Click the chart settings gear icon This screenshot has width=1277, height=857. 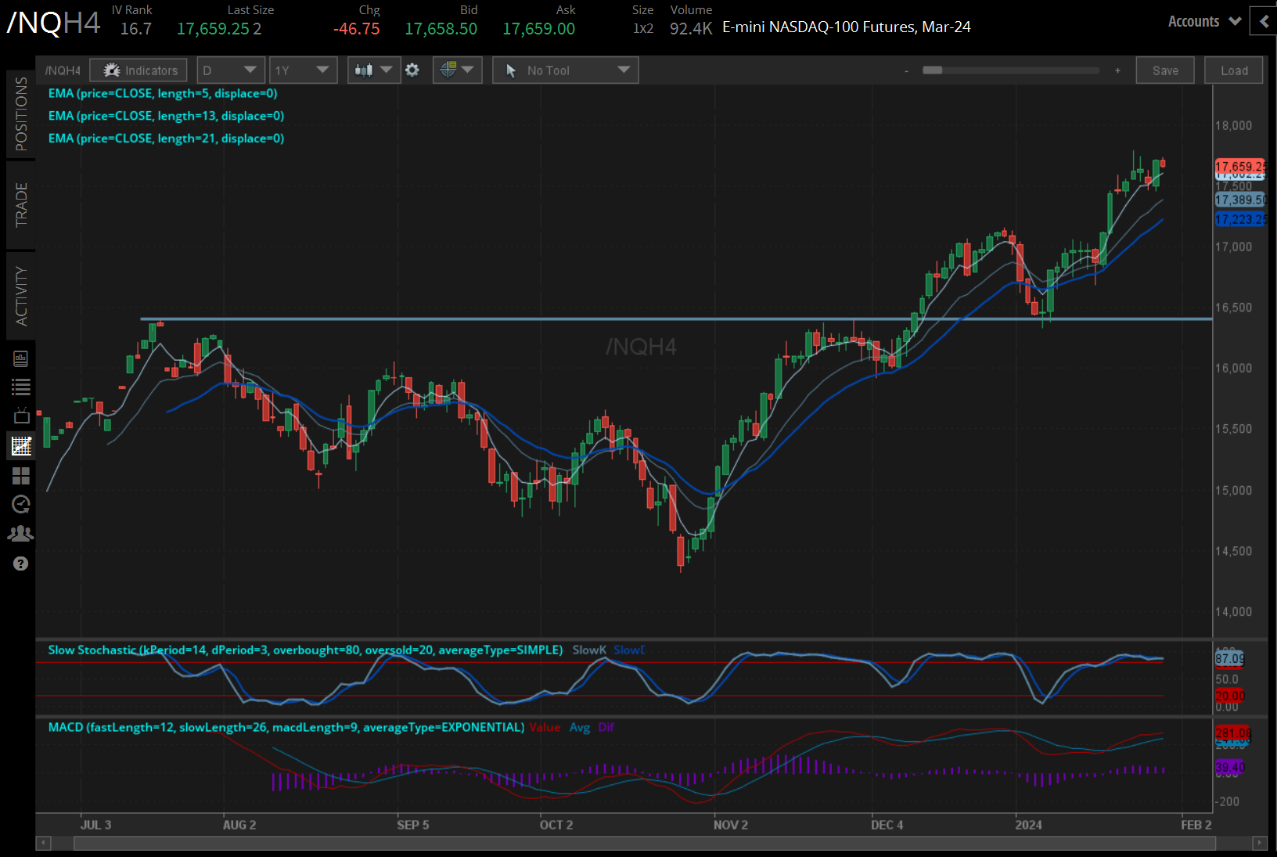click(x=412, y=70)
